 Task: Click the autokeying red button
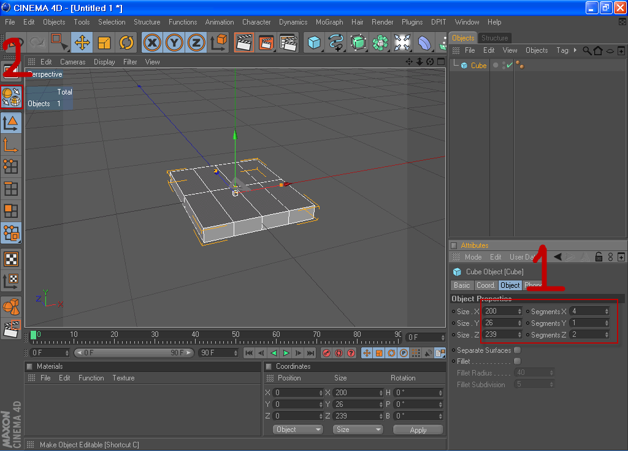click(x=339, y=353)
